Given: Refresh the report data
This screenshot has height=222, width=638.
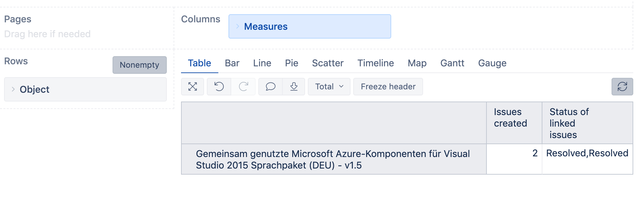Looking at the screenshot, I should pos(622,87).
